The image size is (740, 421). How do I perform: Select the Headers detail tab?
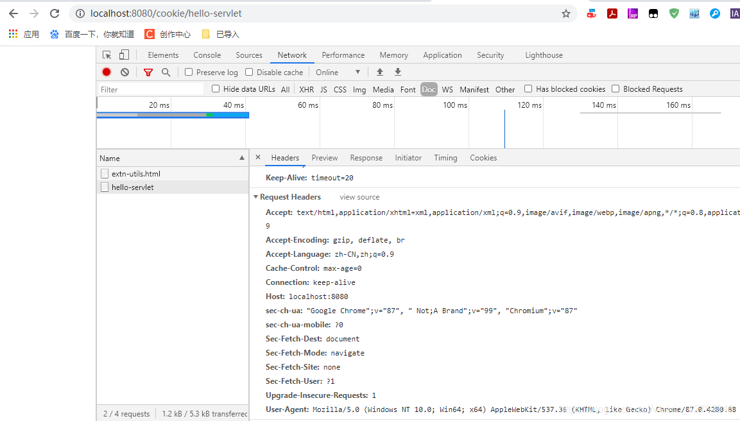(x=285, y=158)
